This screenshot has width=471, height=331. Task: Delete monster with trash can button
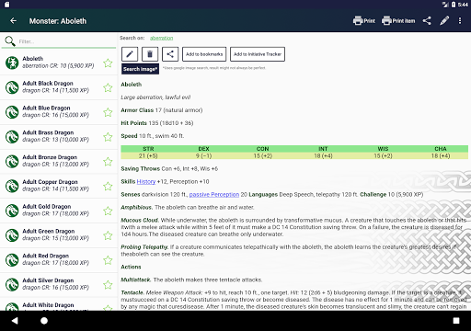150,54
